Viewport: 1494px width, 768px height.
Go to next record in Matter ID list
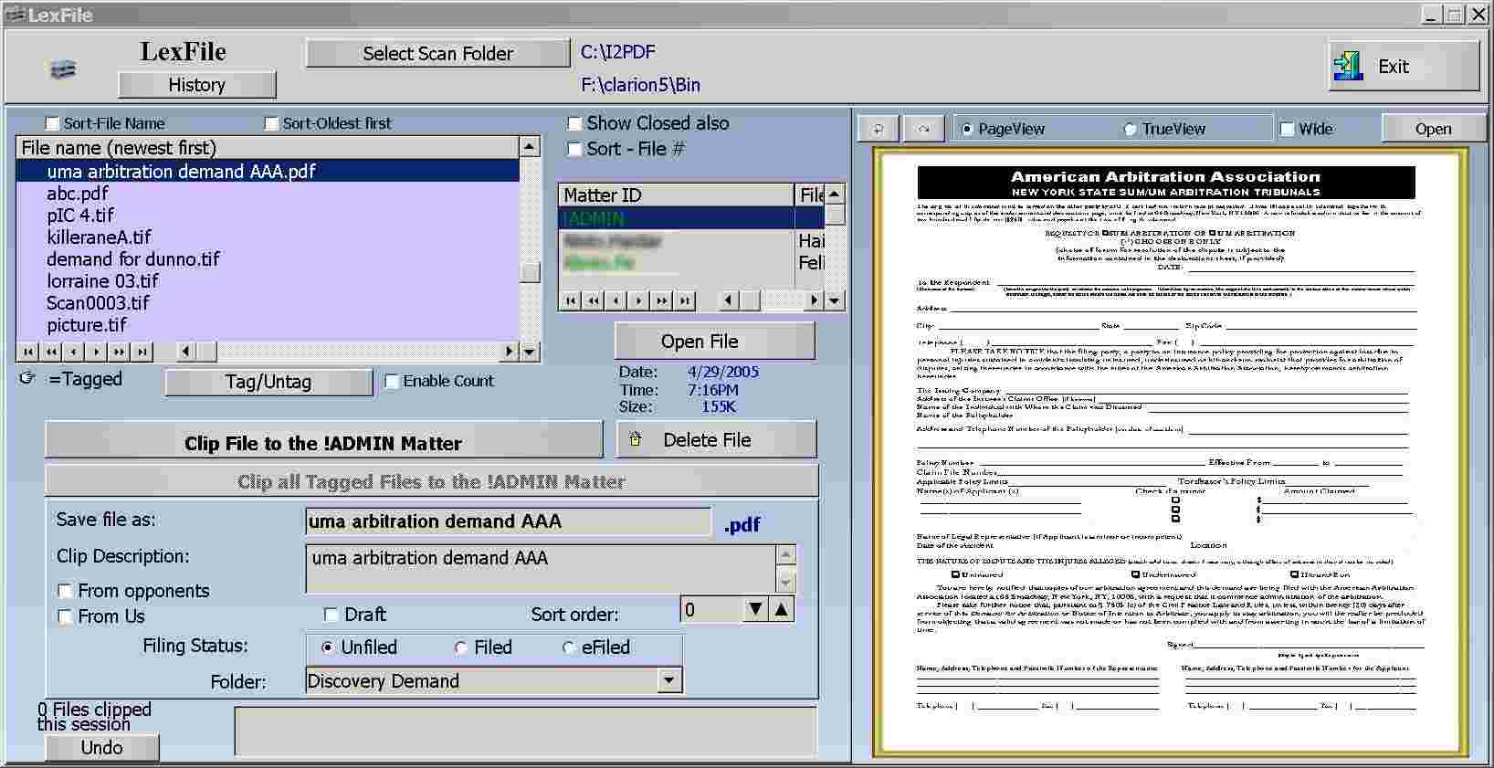click(639, 300)
